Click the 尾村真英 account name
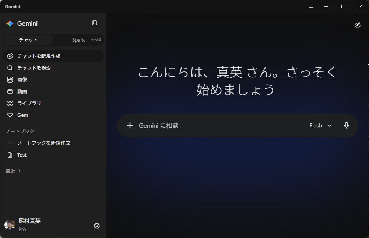The image size is (369, 238). (29, 221)
